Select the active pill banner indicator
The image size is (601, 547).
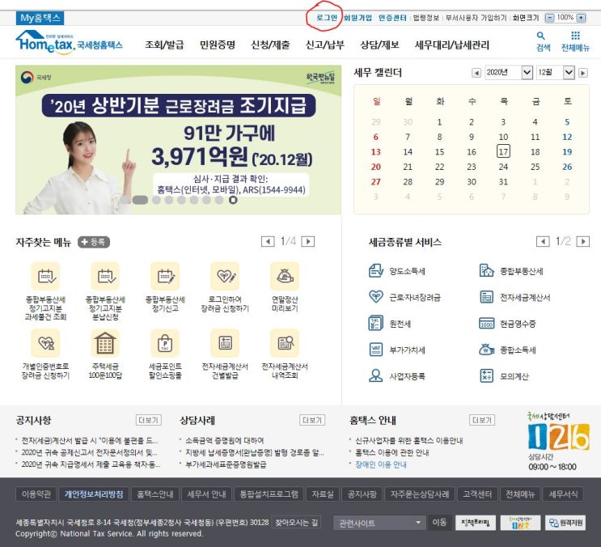click(140, 200)
